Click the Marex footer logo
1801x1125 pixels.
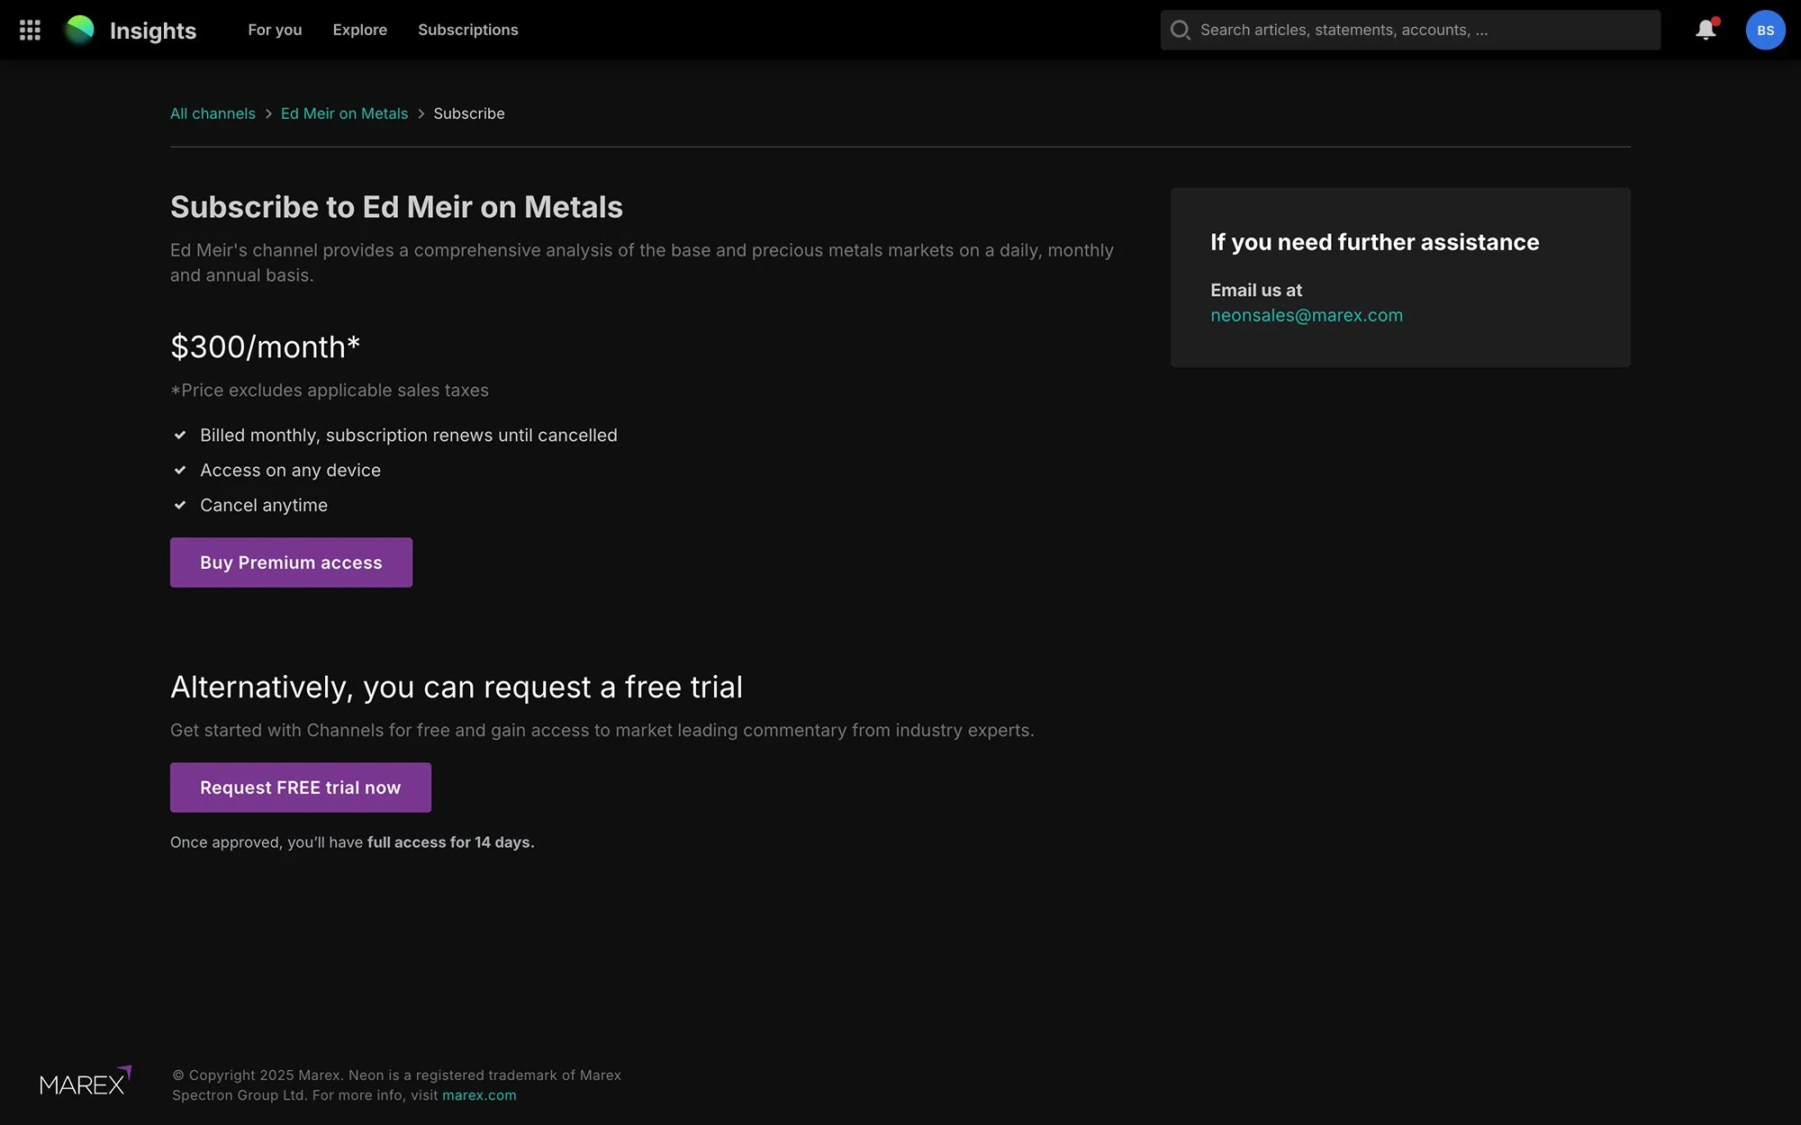86,1081
